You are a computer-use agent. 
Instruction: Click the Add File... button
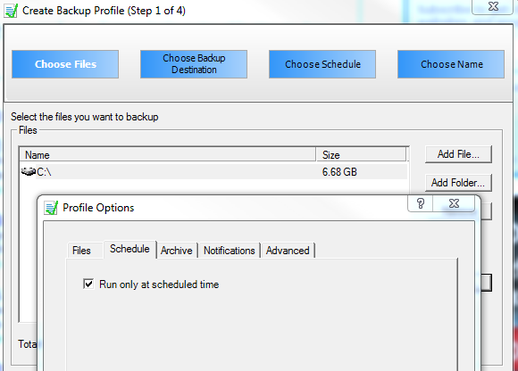tap(458, 154)
